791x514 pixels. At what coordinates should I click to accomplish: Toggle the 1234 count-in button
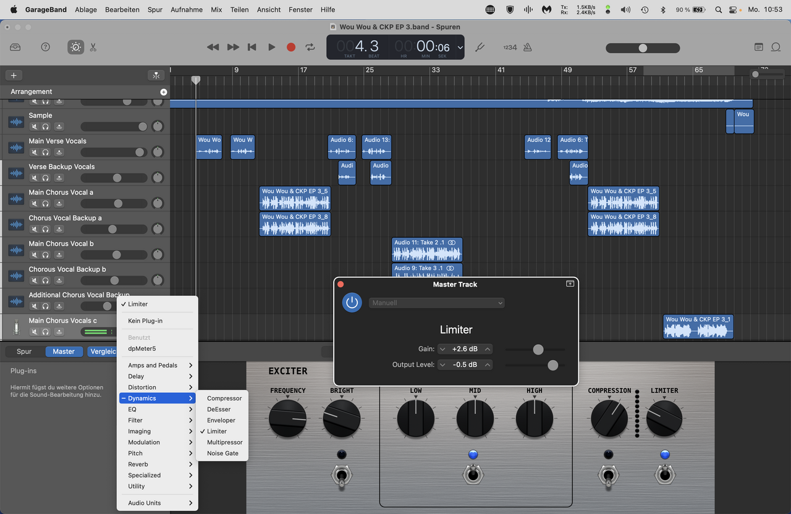(x=510, y=47)
